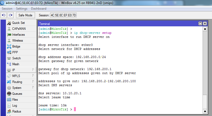
Task: Open Quick Set label
Action: tap(18, 23)
